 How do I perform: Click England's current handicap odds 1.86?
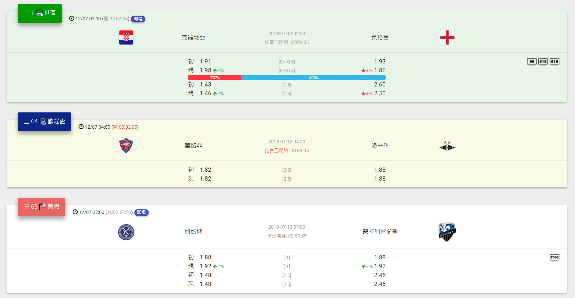(x=380, y=71)
